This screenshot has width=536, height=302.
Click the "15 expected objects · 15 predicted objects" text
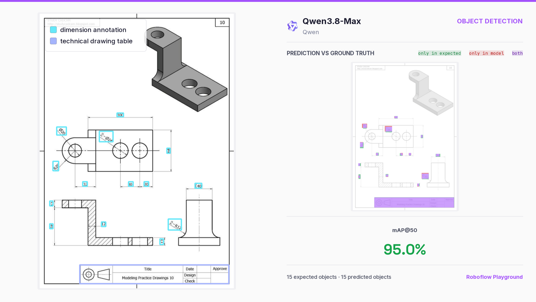click(339, 277)
